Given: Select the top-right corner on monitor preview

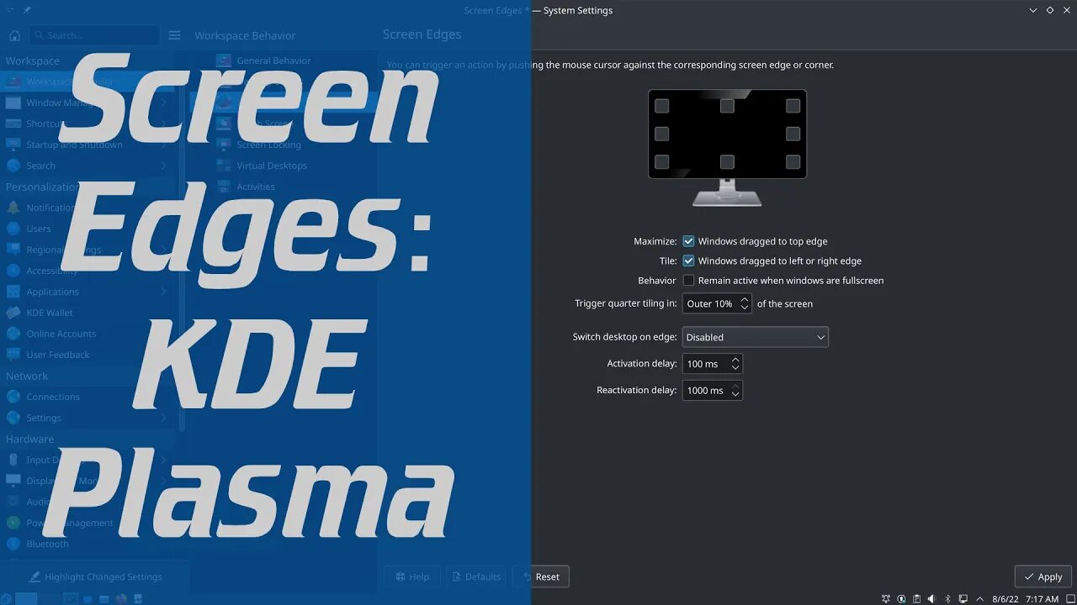Looking at the screenshot, I should [793, 106].
